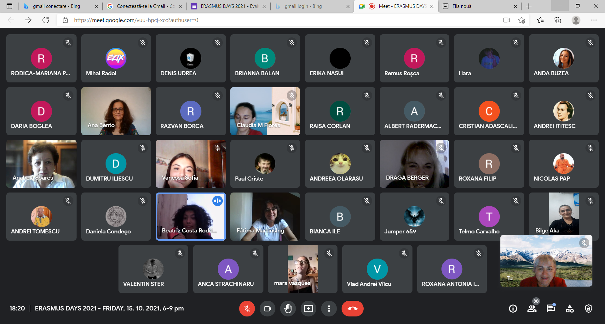The image size is (605, 324).
Task: Toggle the microphone mute button
Action: point(247,309)
